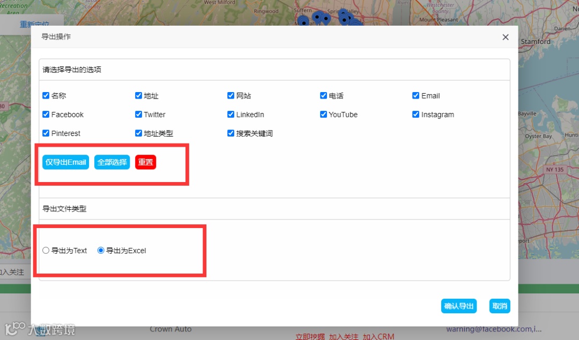Uncheck the LinkedIn checkbox
Image resolution: width=579 pixels, height=340 pixels.
[231, 115]
